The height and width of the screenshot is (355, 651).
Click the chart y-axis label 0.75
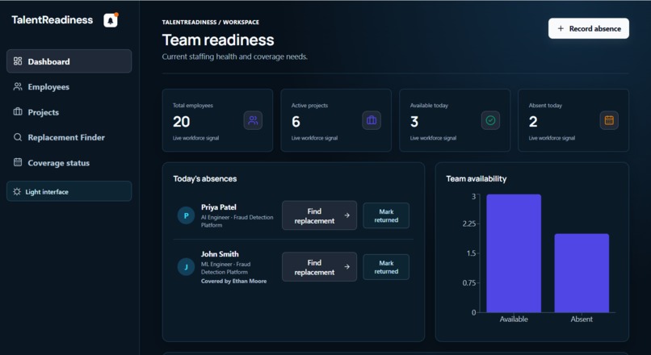coord(469,283)
